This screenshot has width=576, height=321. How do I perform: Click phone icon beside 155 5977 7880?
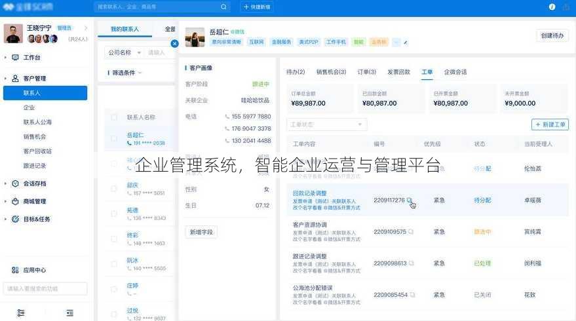tap(227, 117)
